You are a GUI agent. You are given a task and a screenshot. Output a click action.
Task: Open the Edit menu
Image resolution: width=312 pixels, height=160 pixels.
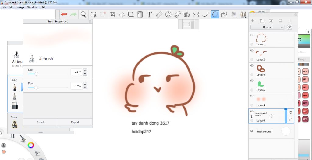pyautogui.click(x=11, y=7)
